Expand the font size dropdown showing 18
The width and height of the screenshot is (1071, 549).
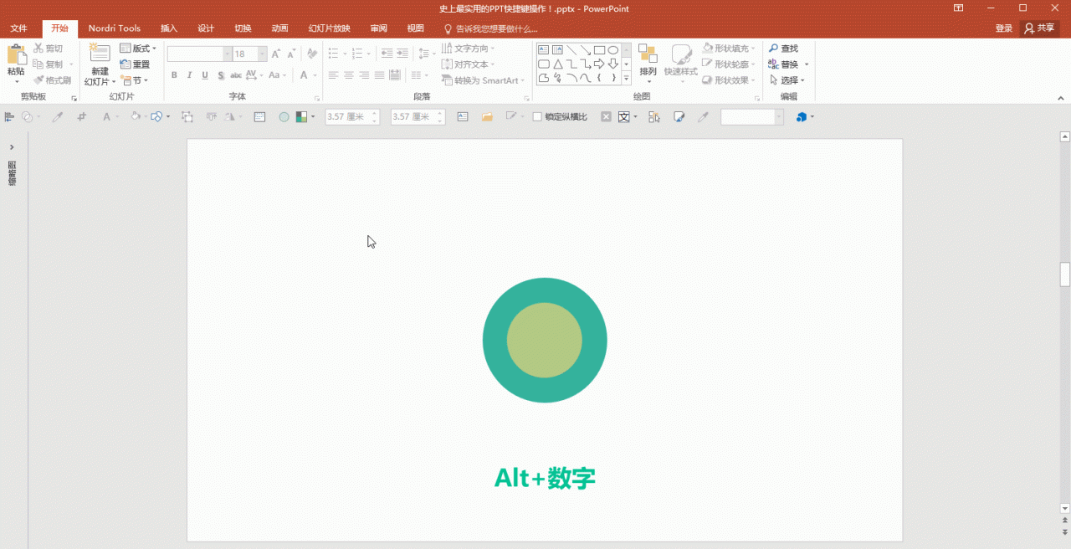point(262,54)
